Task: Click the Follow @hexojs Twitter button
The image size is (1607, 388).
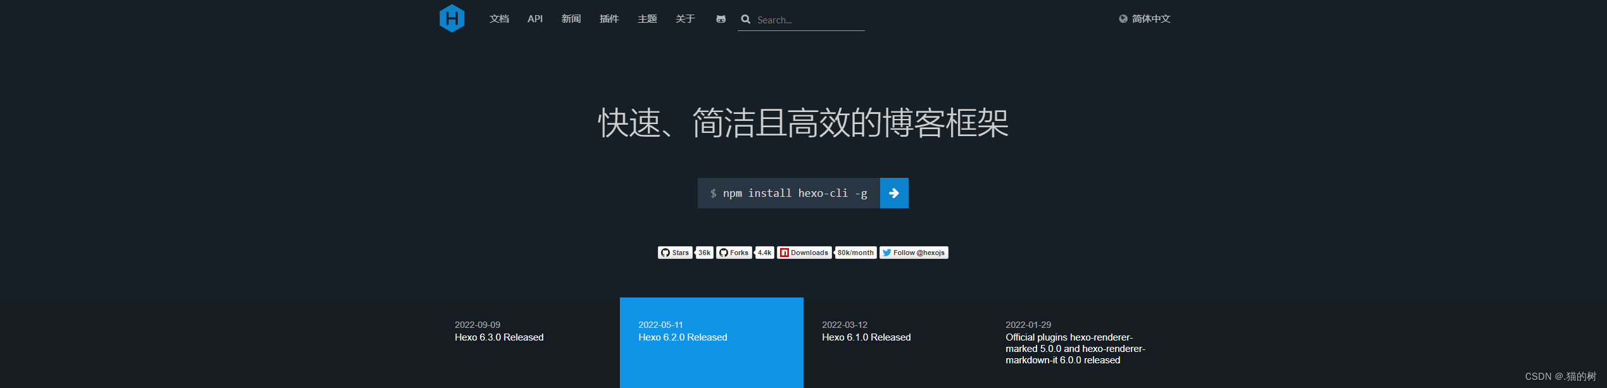Action: click(914, 253)
